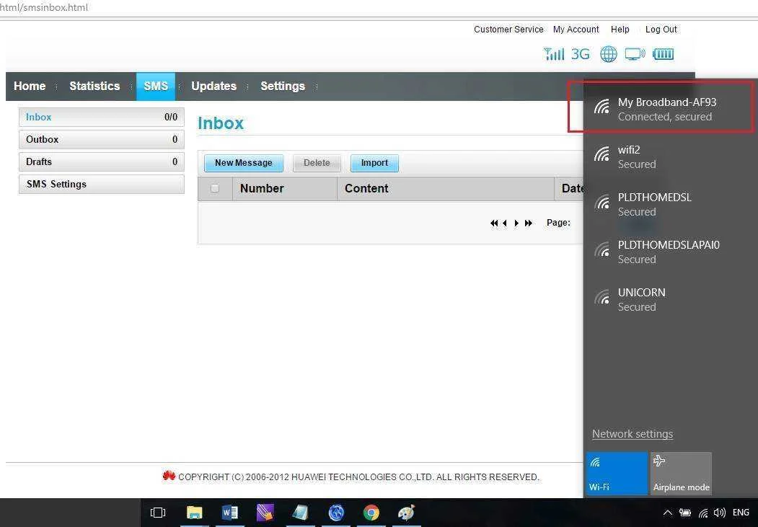Click the power/battery tray icon
The height and width of the screenshot is (527, 758).
coord(685,513)
